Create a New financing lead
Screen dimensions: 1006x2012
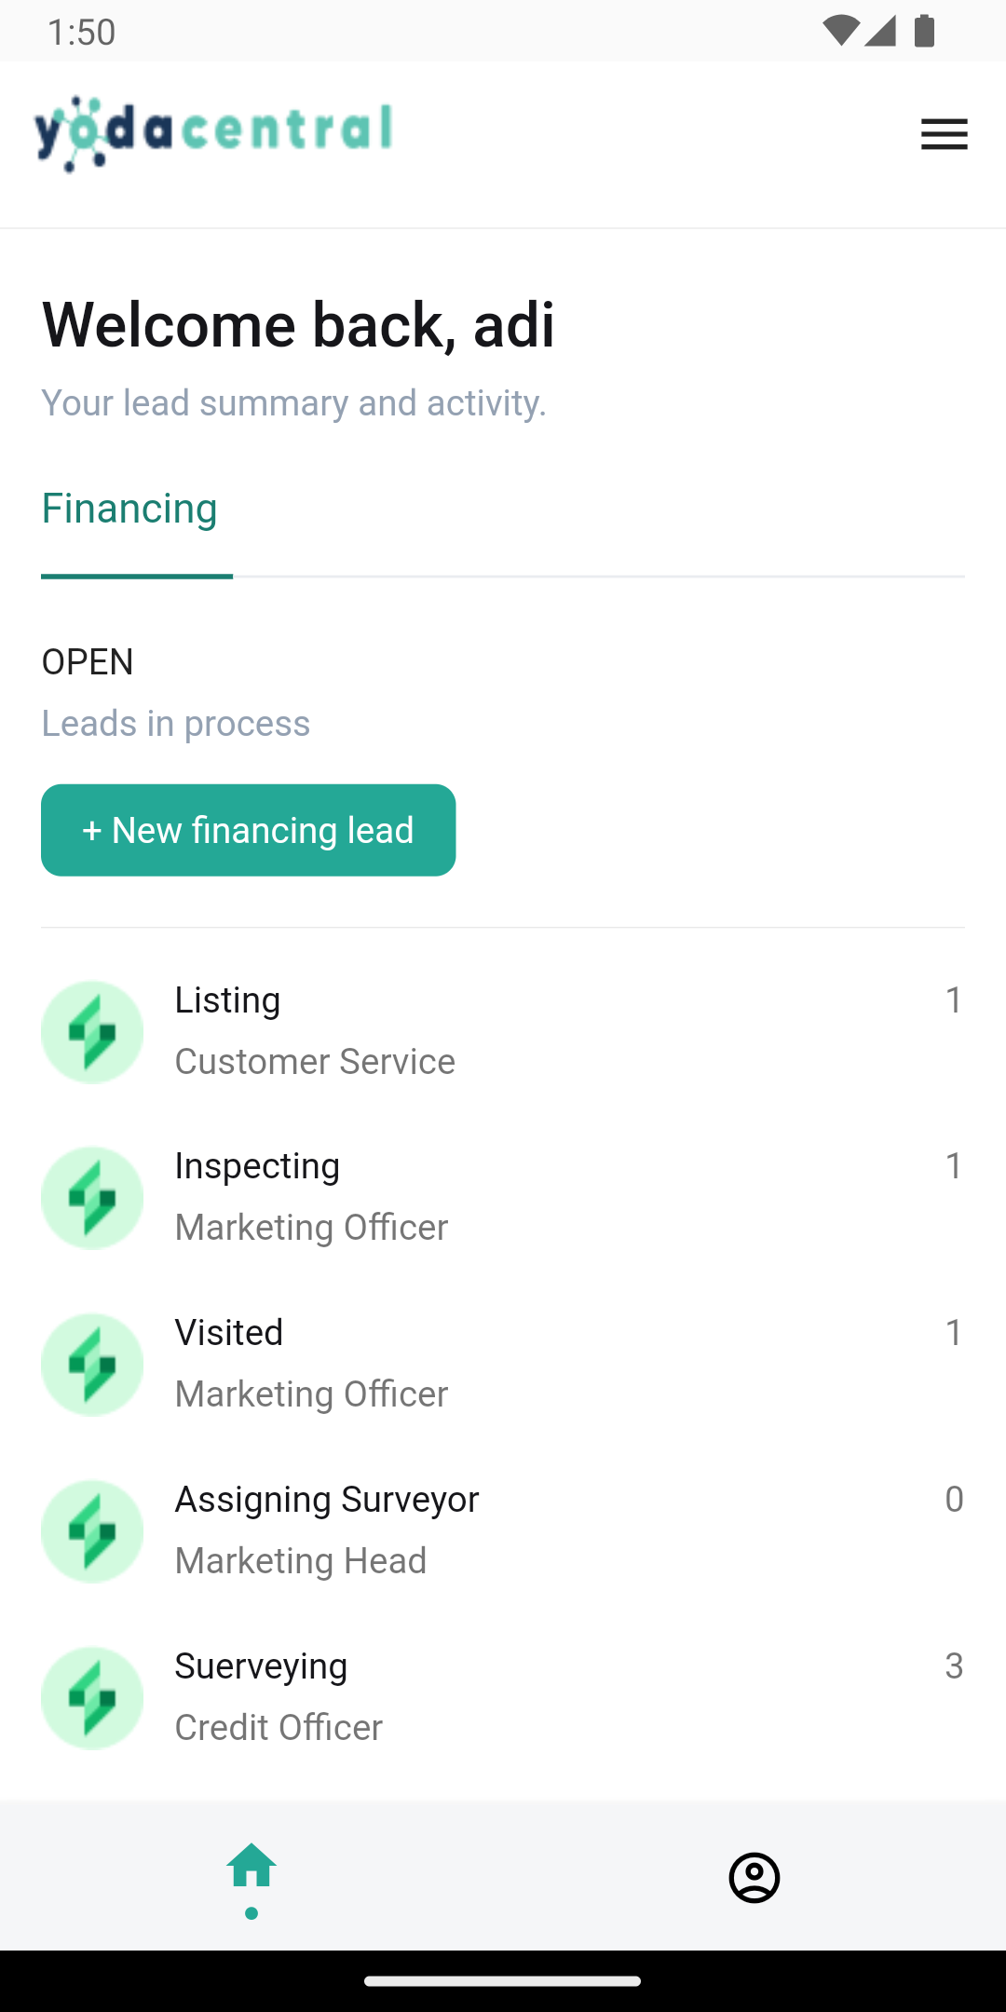tap(249, 830)
